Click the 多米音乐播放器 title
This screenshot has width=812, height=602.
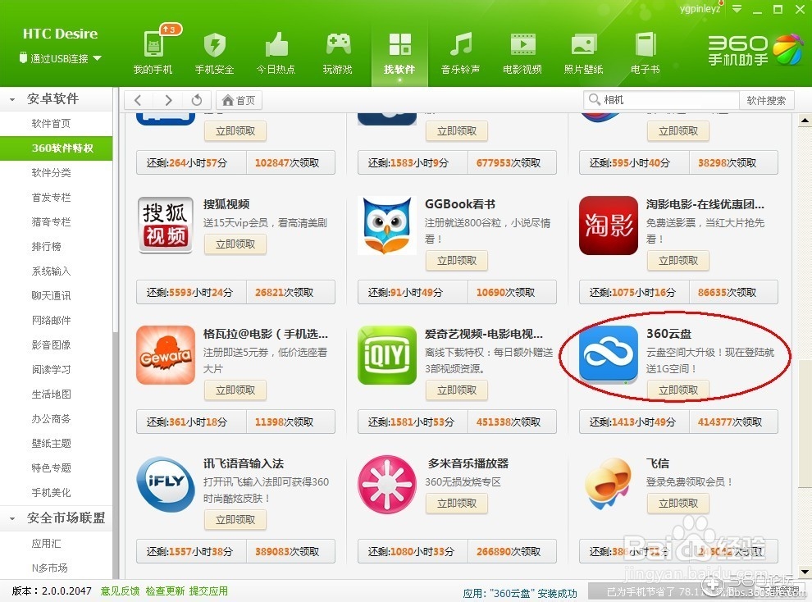pyautogui.click(x=468, y=463)
